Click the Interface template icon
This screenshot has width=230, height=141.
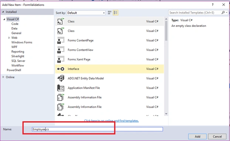click(x=61, y=69)
